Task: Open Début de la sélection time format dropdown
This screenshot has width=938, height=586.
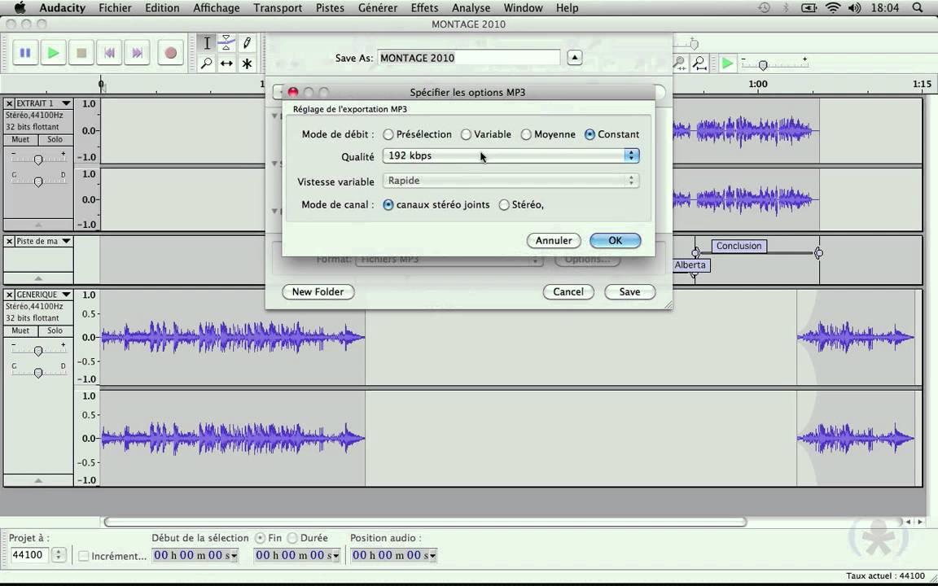Action: coord(234,556)
